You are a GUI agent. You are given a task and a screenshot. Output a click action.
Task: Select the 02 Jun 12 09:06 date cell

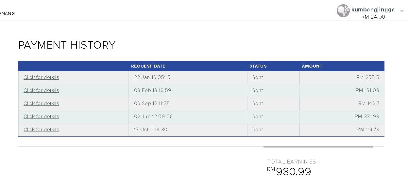coord(153,117)
